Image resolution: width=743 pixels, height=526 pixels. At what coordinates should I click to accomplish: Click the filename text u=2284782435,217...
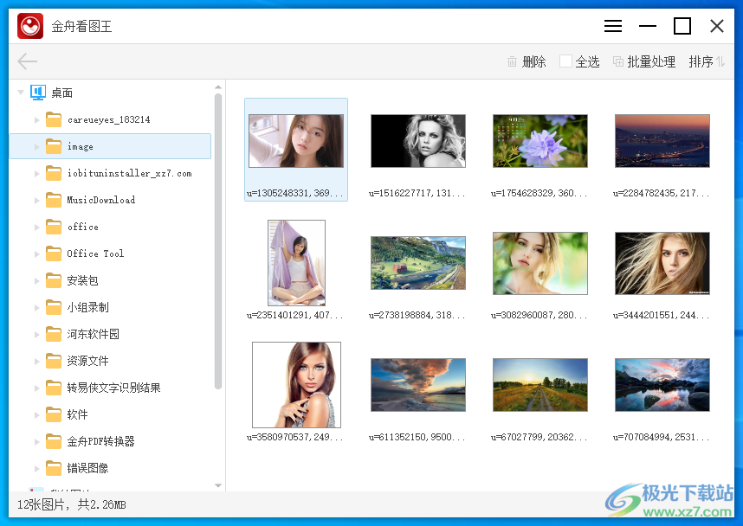pos(662,193)
